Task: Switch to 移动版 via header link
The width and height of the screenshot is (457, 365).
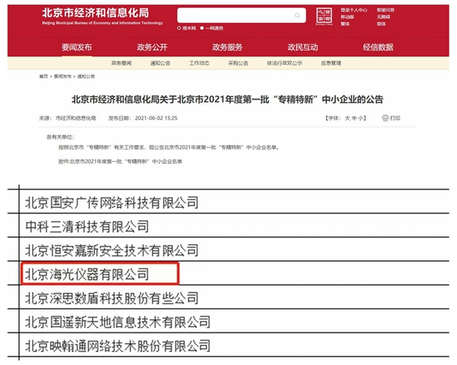Action: [347, 17]
